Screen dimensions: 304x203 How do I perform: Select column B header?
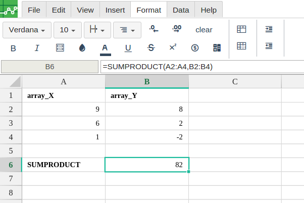pyautogui.click(x=147, y=82)
